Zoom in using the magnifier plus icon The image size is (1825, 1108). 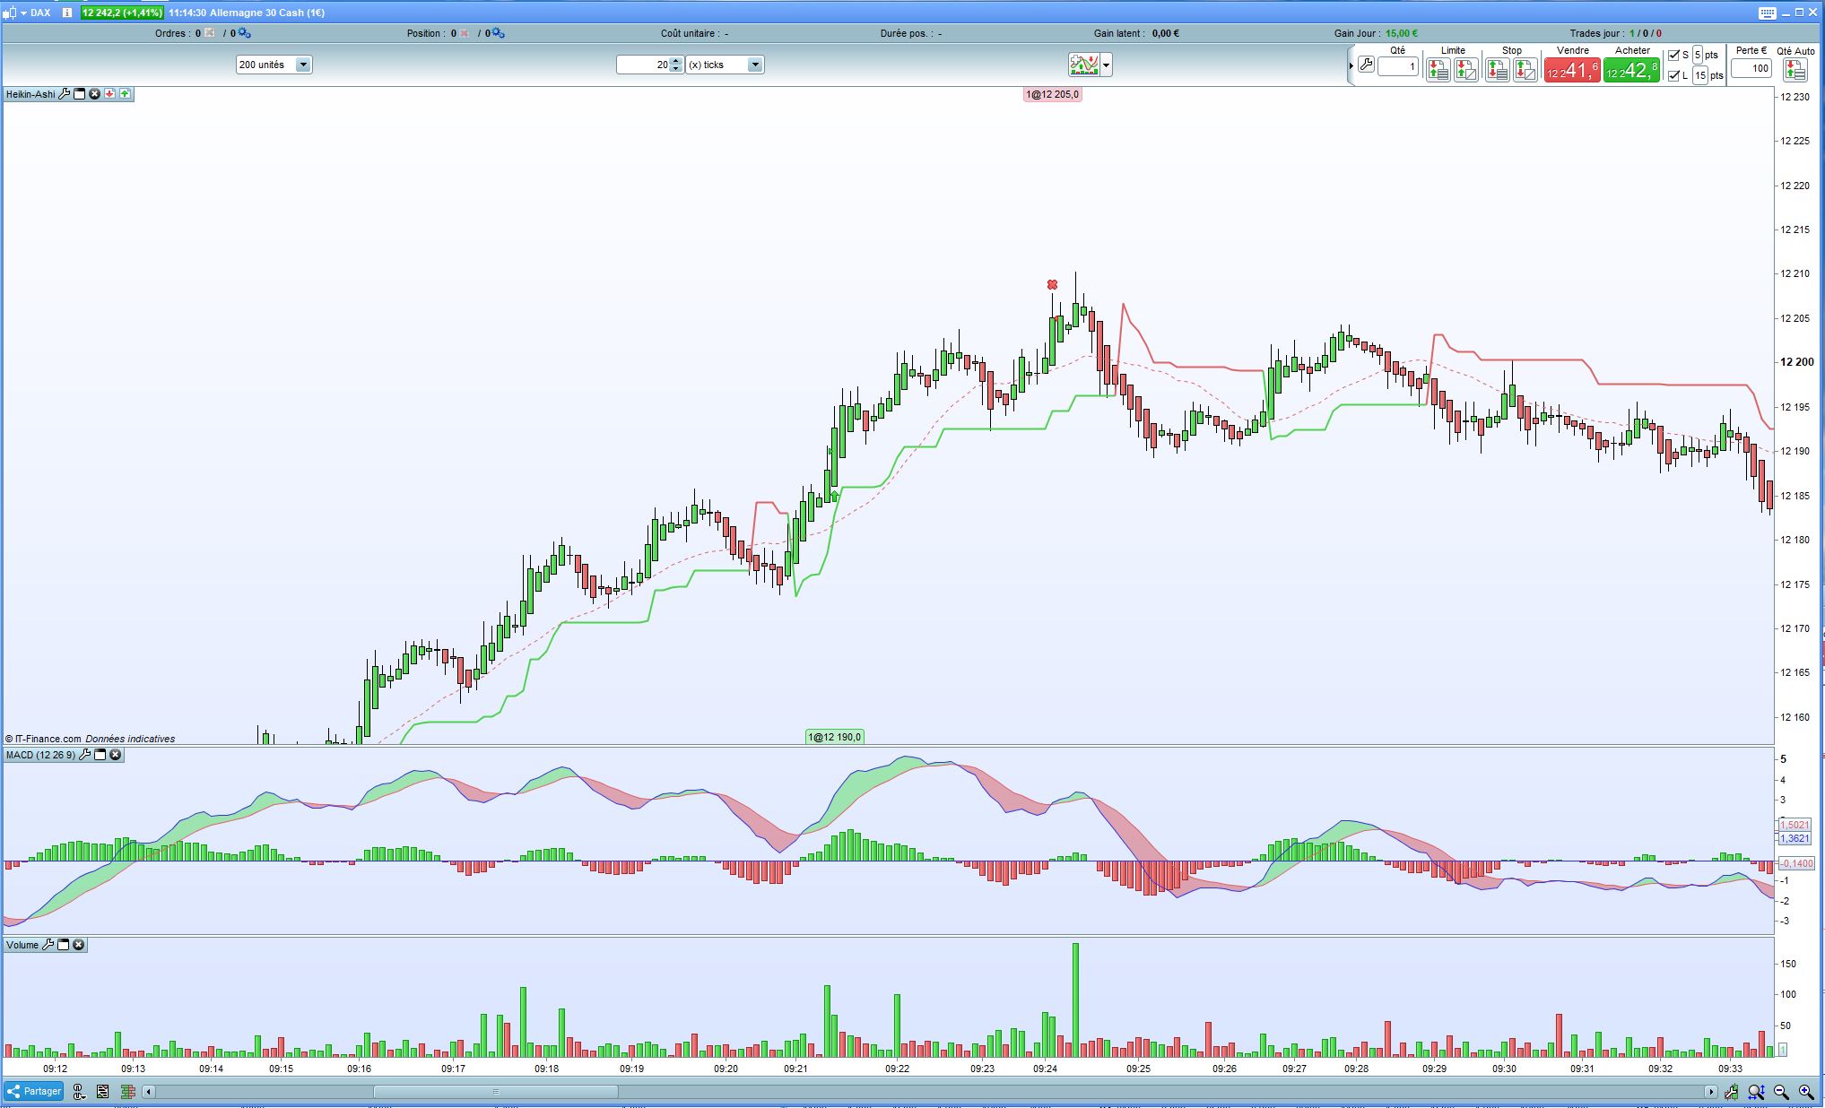click(x=1806, y=1092)
